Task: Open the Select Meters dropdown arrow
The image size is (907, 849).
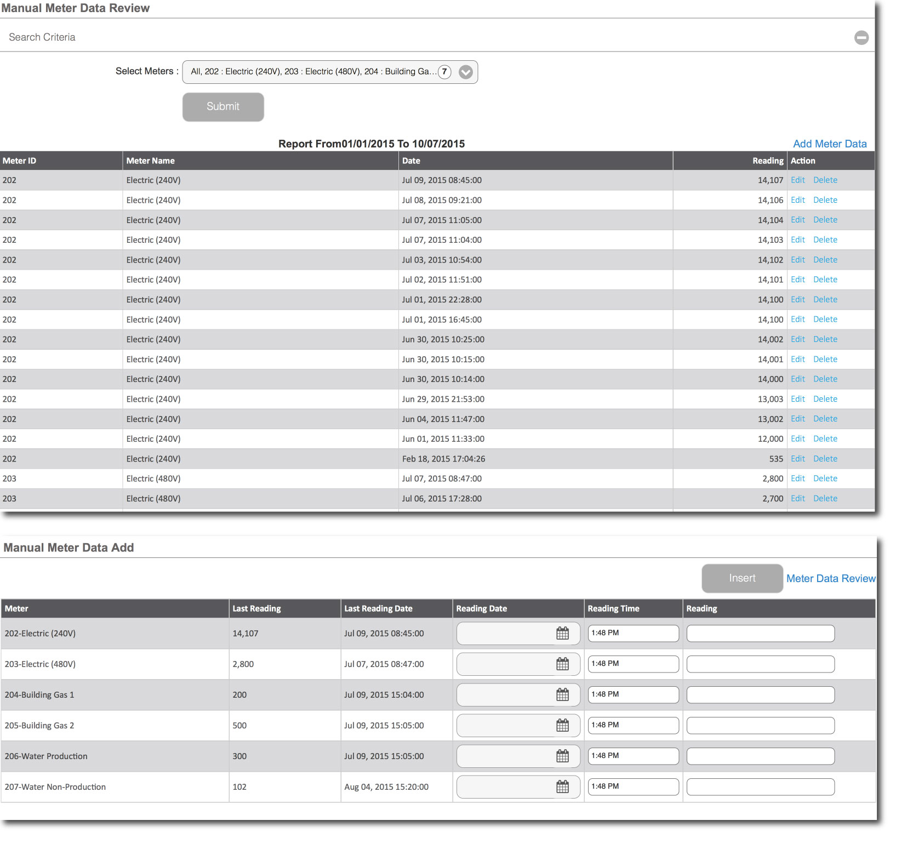Action: click(465, 72)
